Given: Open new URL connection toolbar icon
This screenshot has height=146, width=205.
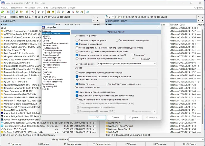Looking at the screenshot, I should click(63, 12).
